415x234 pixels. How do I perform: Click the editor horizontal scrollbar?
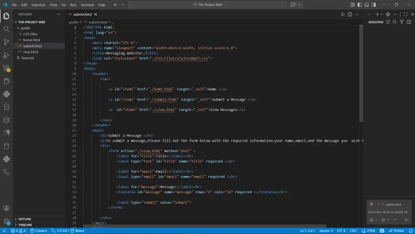(x=205, y=227)
